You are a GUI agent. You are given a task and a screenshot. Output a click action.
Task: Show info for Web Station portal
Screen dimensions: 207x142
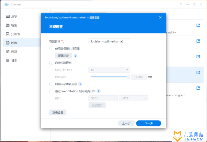coord(99,91)
